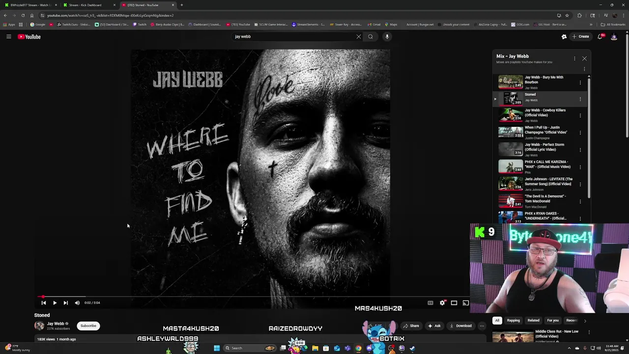Open the Windows Start menu

[x=217, y=348]
